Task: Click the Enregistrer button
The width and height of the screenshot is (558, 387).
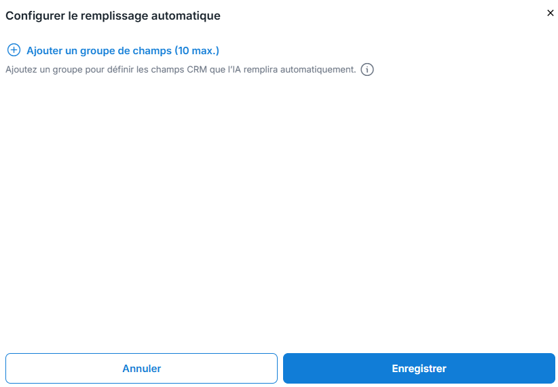Action: (x=419, y=368)
